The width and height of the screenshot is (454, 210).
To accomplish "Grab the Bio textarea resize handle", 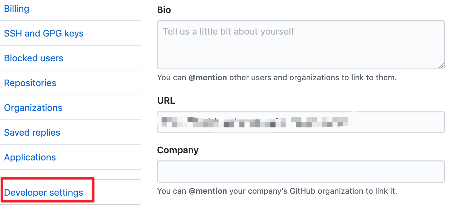I will click(441, 66).
